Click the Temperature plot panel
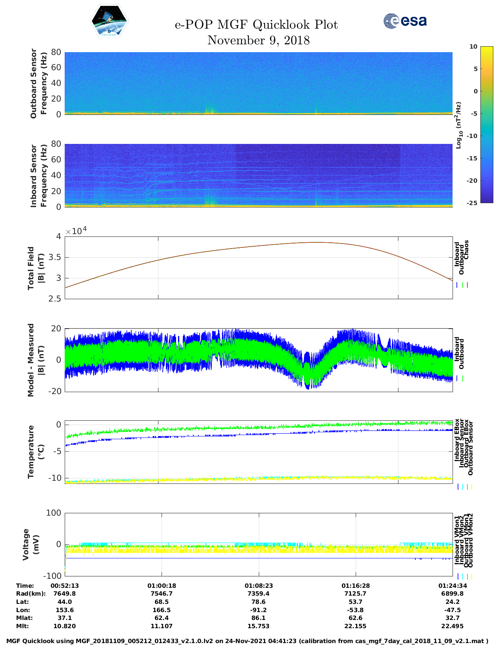This screenshot has width=500, height=647. [258, 452]
